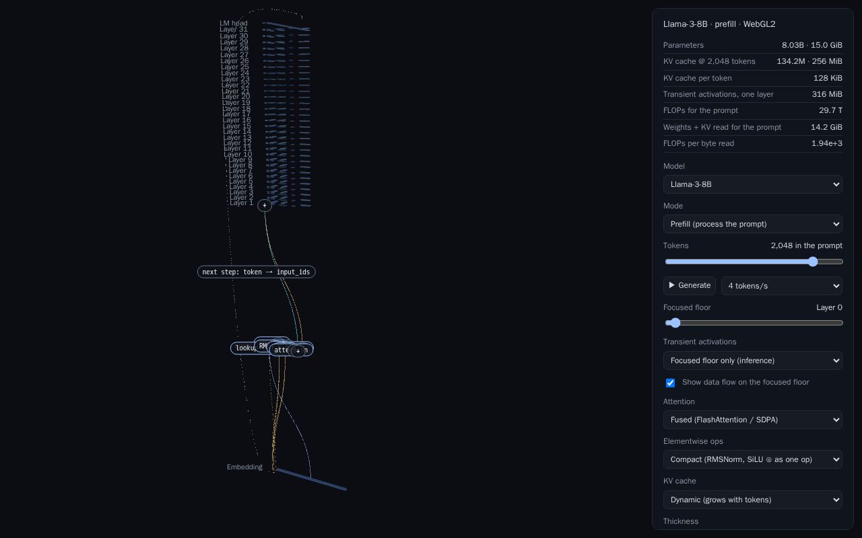Viewport: 862px width, 538px height.
Task: Click the 'Thickness' section label
Action: [681, 521]
